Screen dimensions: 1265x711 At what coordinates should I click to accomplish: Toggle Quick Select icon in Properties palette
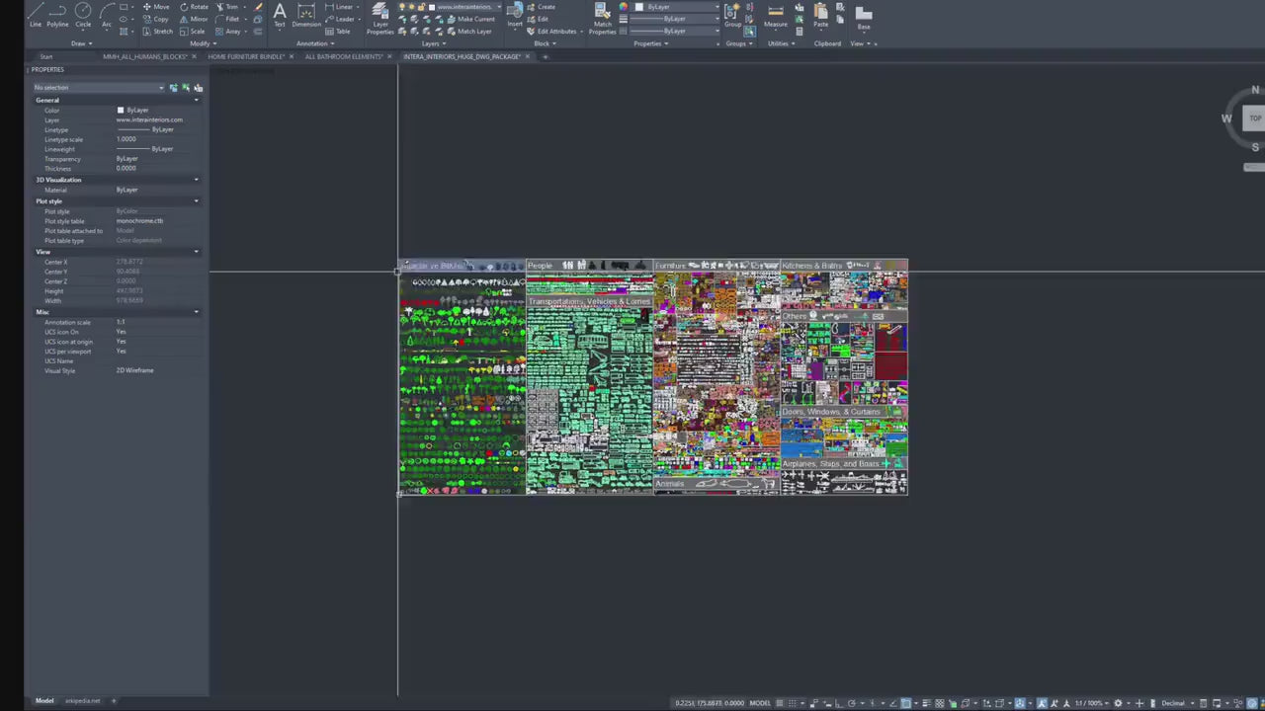[x=198, y=88]
